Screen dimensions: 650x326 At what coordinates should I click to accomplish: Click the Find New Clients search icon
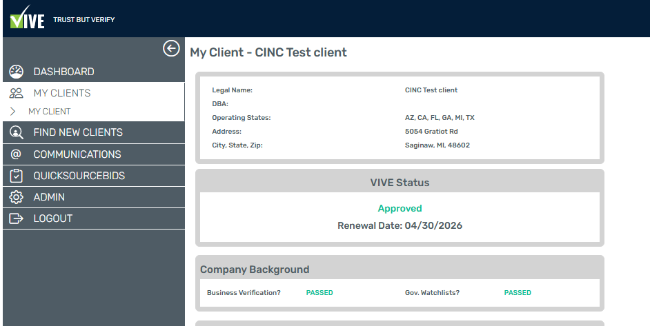click(16, 132)
